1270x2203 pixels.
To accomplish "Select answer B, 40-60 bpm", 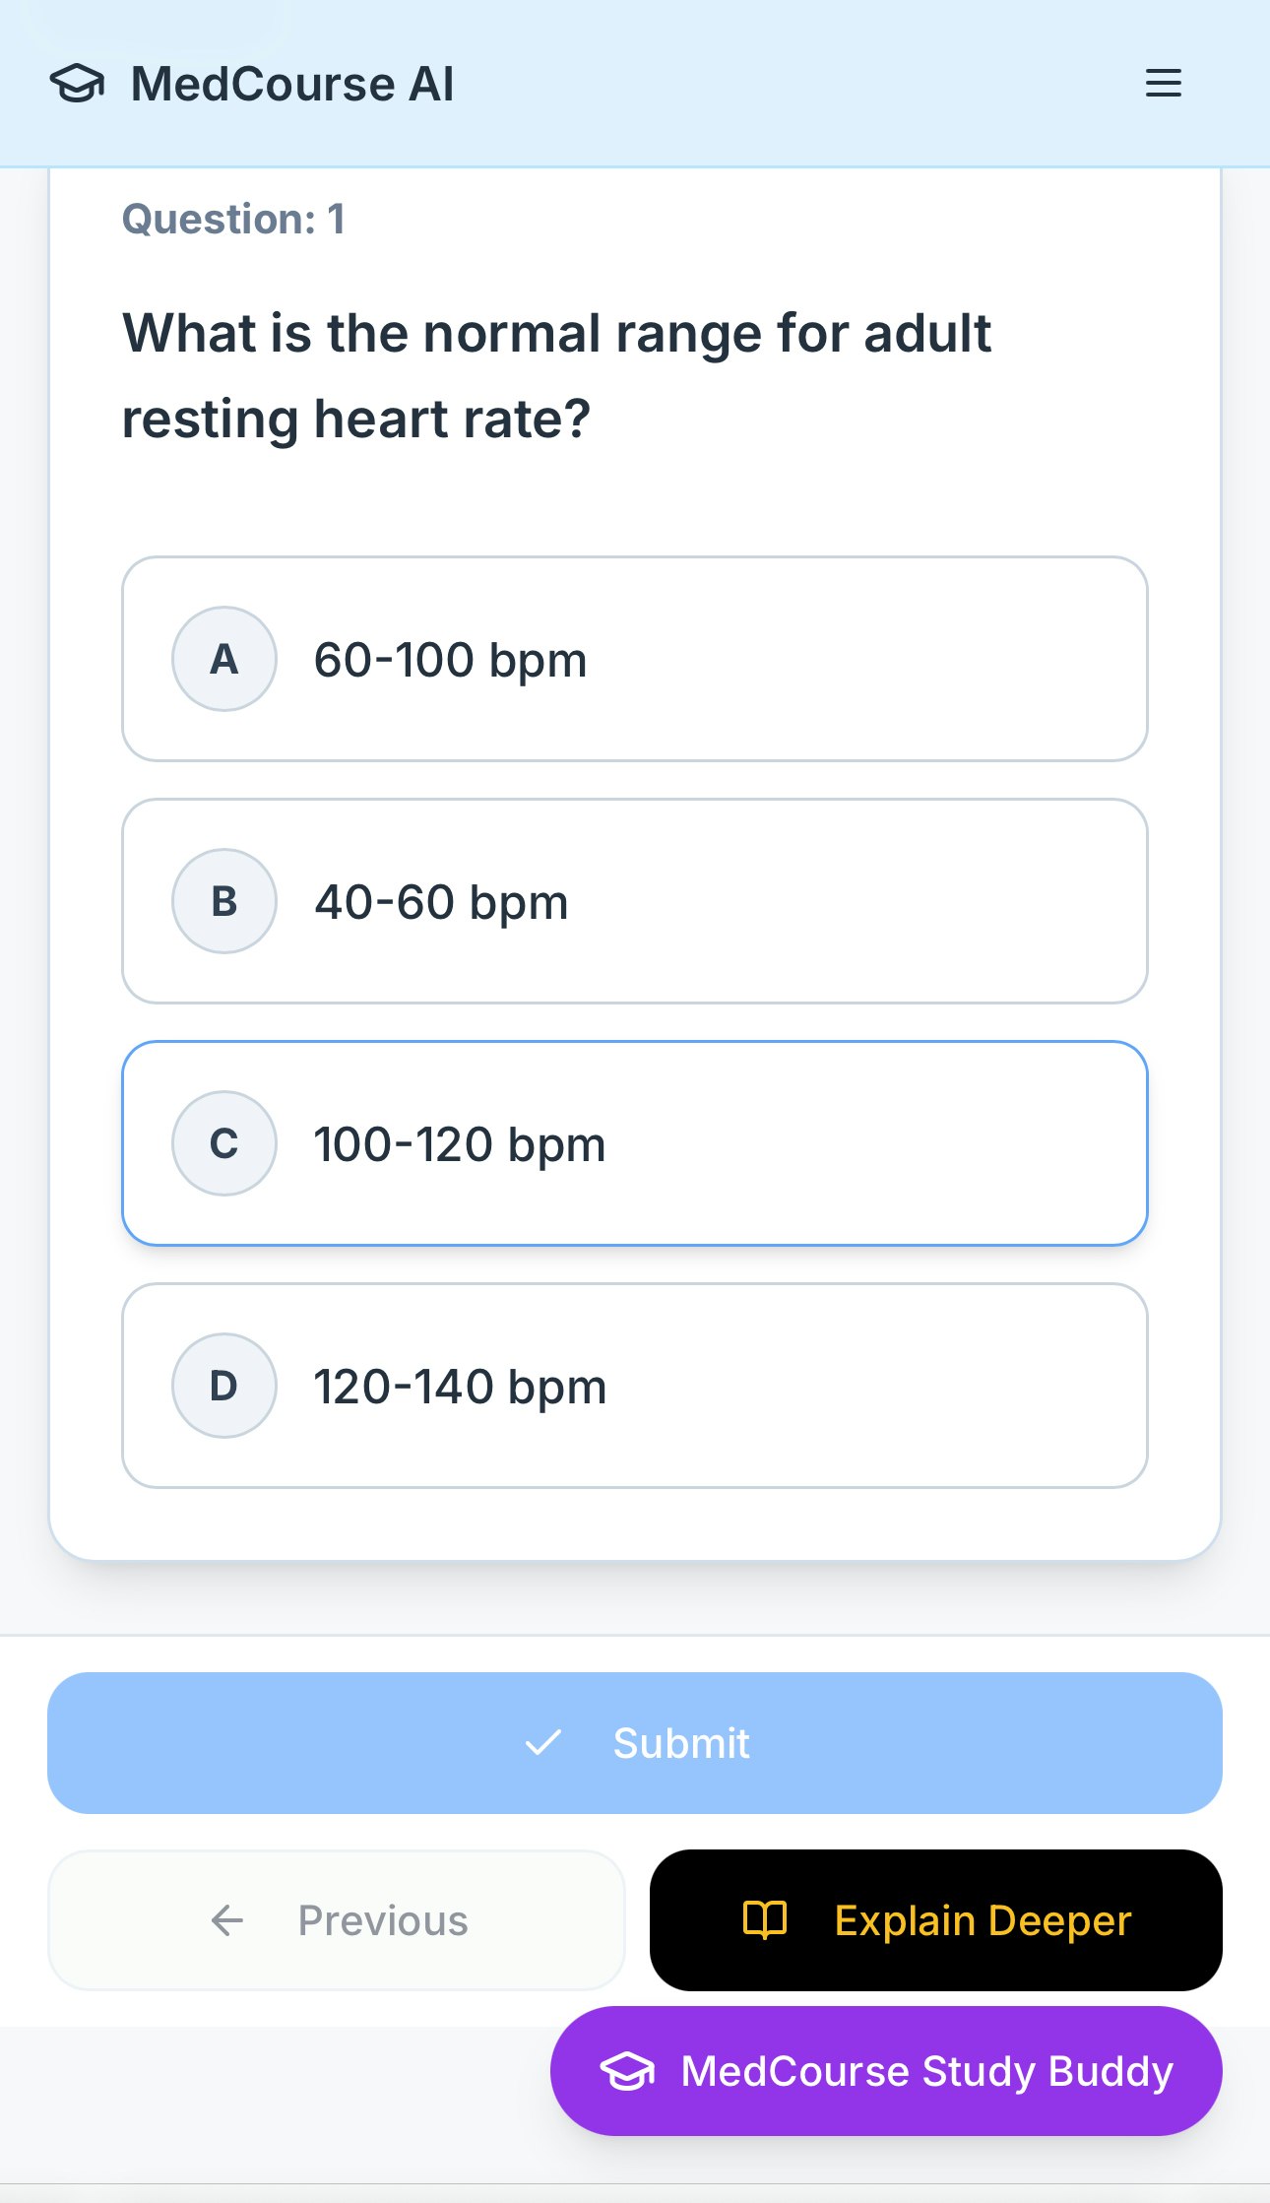I will point(635,900).
